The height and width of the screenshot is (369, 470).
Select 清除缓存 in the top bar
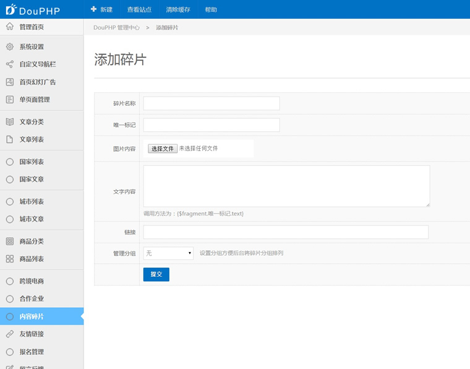point(178,9)
